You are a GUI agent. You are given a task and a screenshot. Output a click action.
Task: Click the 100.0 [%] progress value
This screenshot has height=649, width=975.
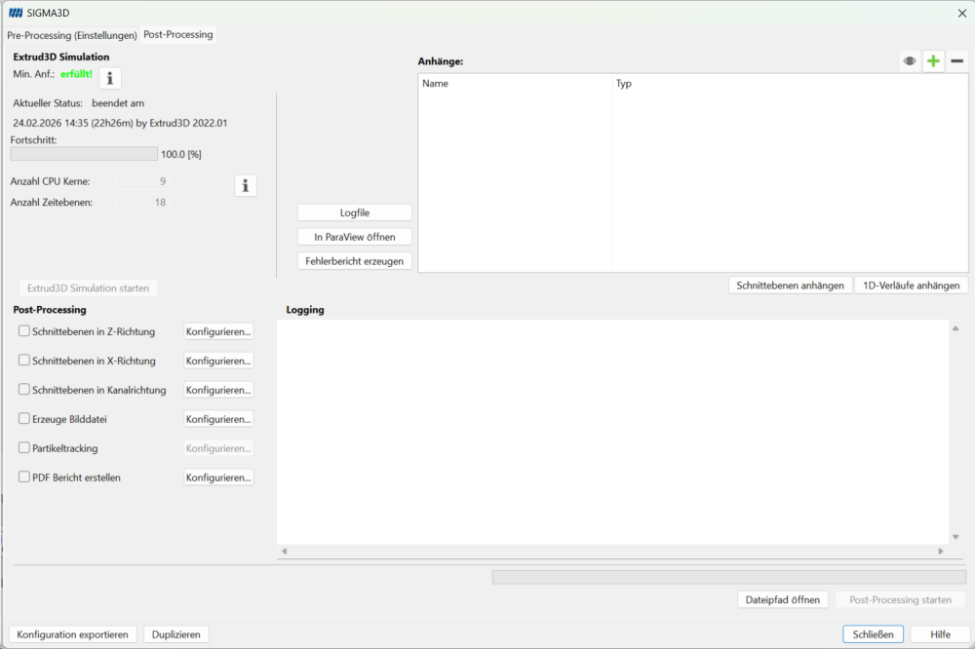[x=181, y=154]
